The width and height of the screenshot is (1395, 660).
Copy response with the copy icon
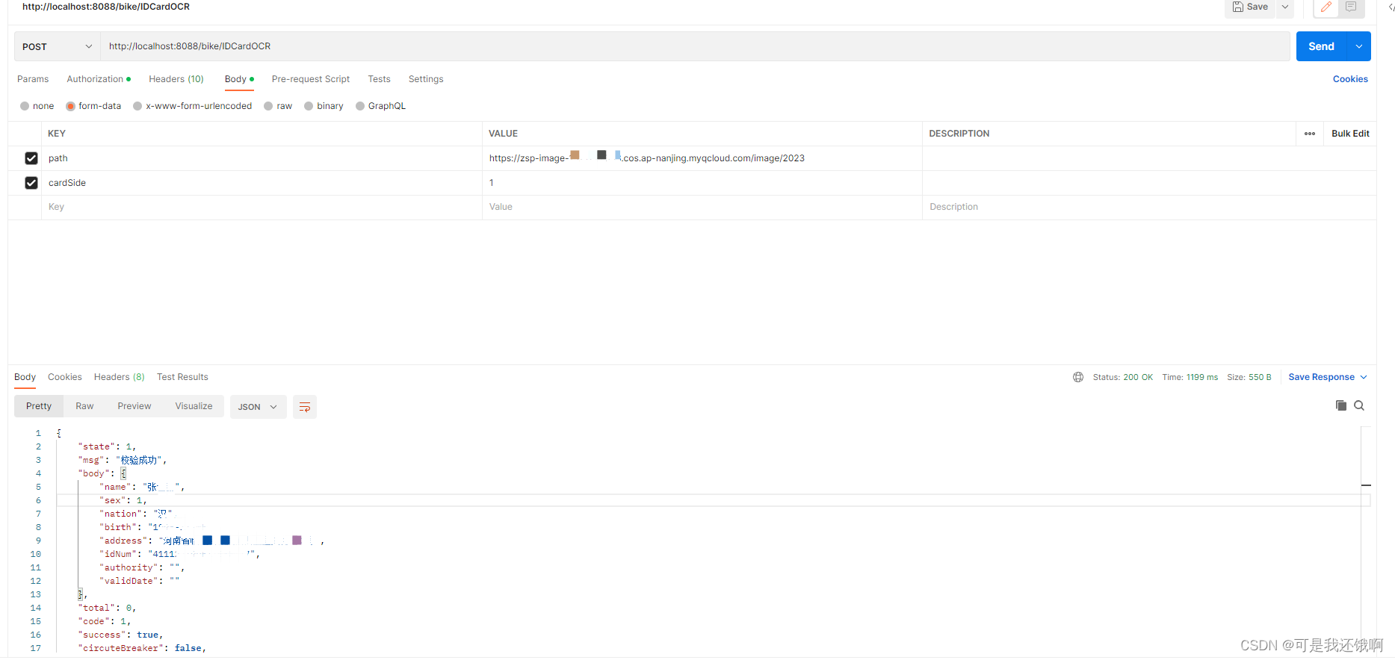pos(1341,405)
